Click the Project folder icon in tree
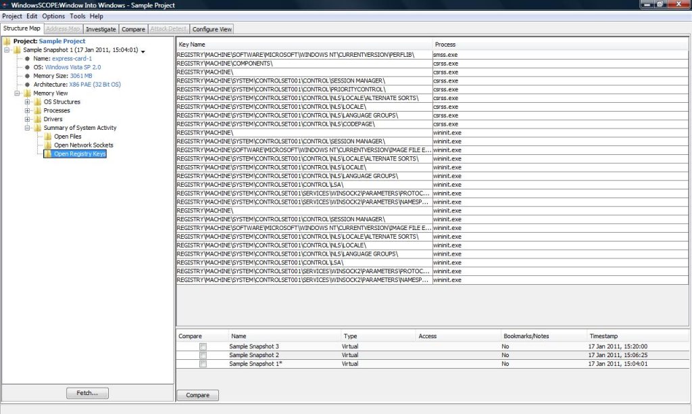This screenshot has height=414, width=692. (x=7, y=41)
